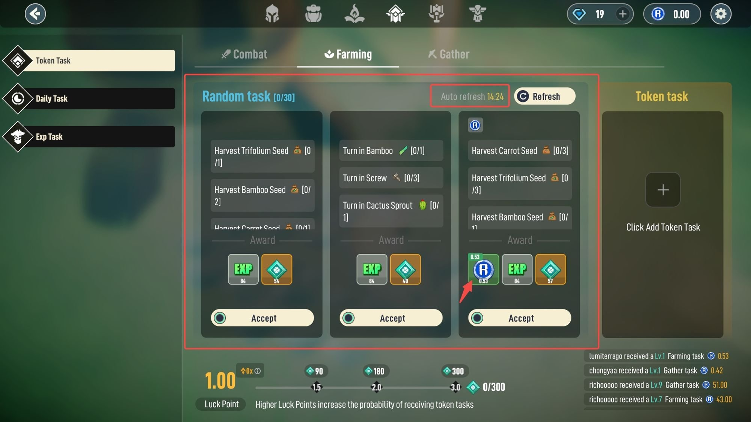Accept the Turn in Bamboo task

tap(391, 318)
